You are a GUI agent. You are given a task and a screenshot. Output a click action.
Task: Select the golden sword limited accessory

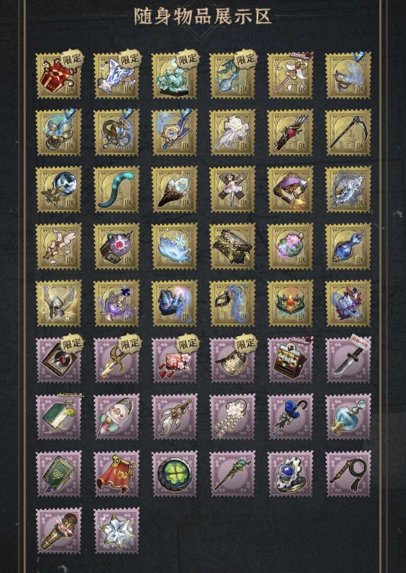pos(116,360)
